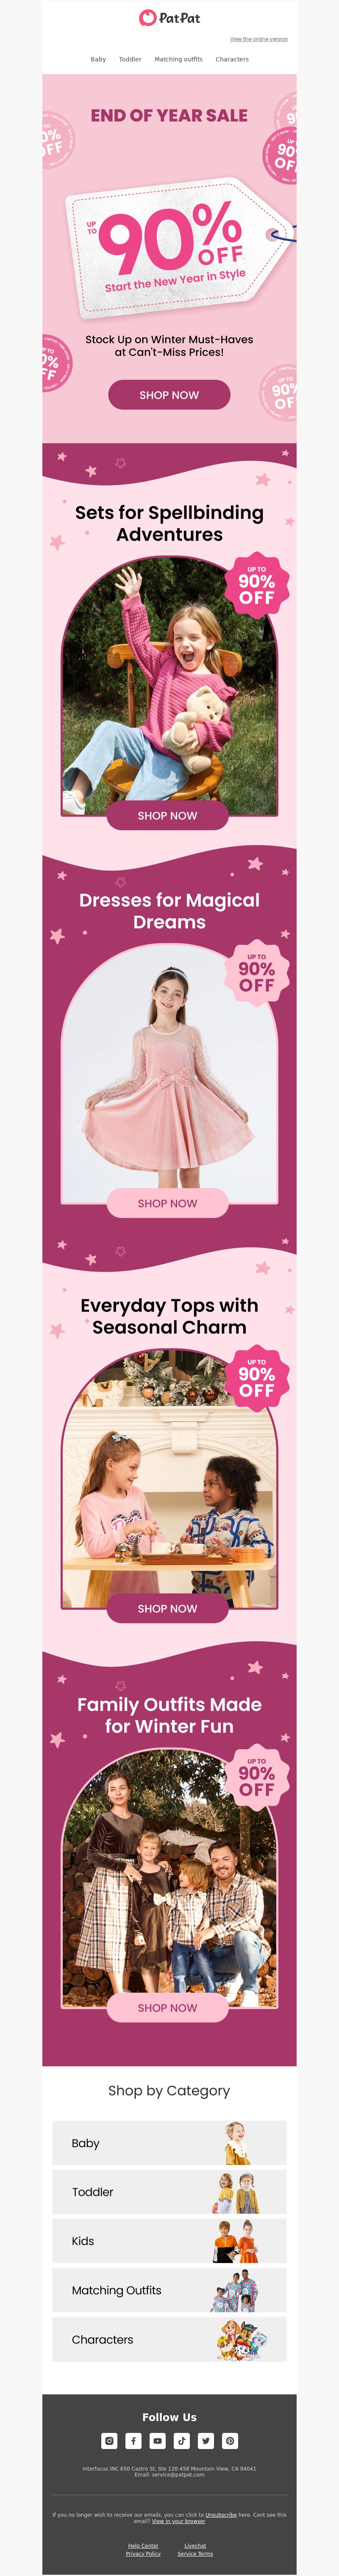Click Shop Now under Spellbinding Adventures sets

tap(168, 816)
